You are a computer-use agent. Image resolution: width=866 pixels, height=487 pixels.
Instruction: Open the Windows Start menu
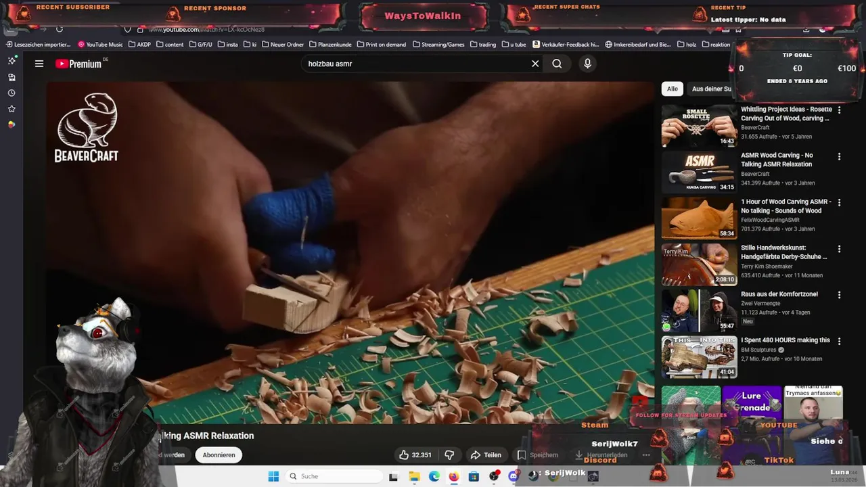click(273, 476)
